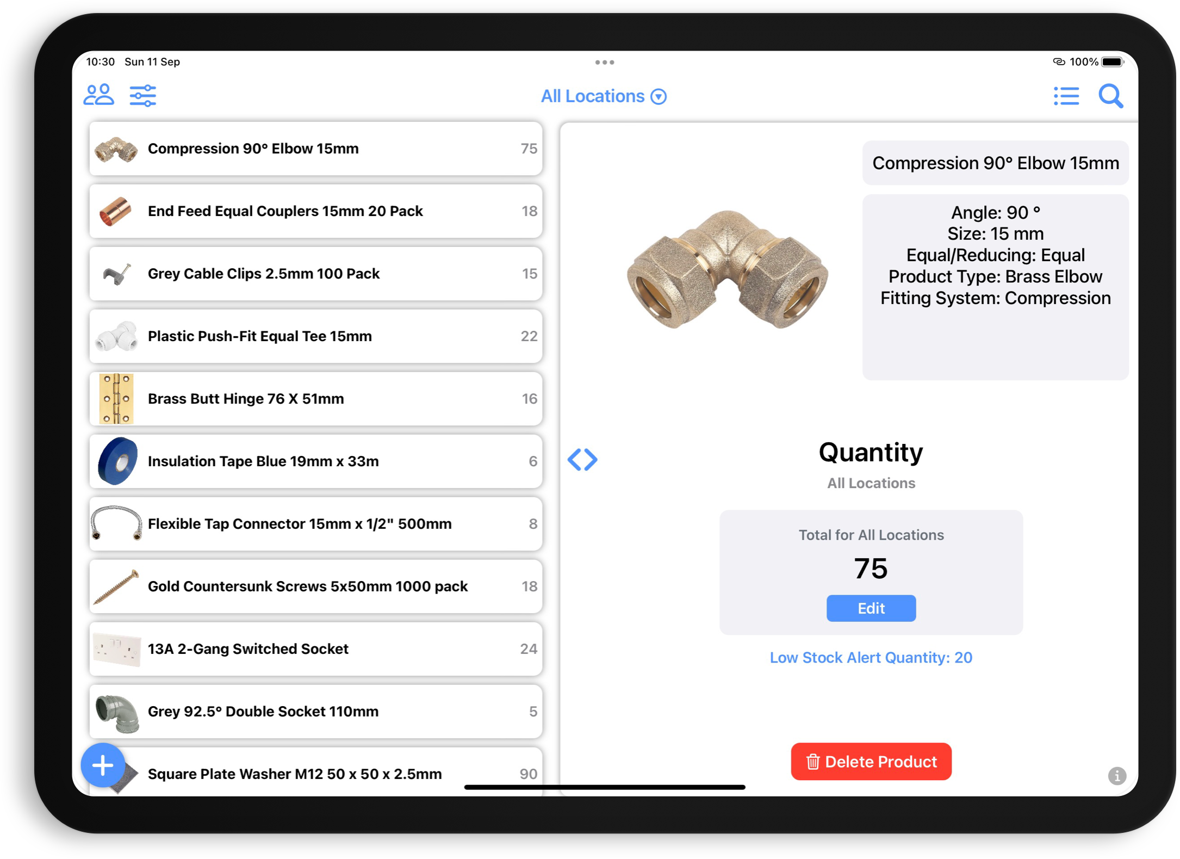Tap the blue insulation tape thumbnail
This screenshot has height=859, width=1180.
(117, 461)
